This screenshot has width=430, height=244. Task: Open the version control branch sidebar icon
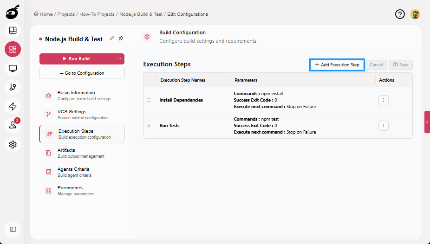pos(13,87)
